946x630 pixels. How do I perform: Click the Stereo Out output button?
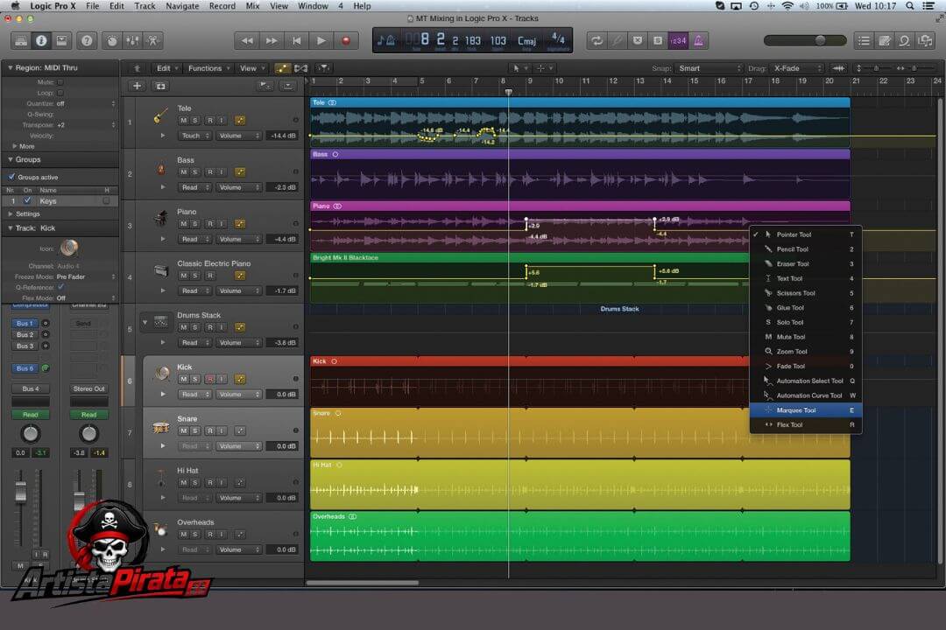(x=88, y=388)
